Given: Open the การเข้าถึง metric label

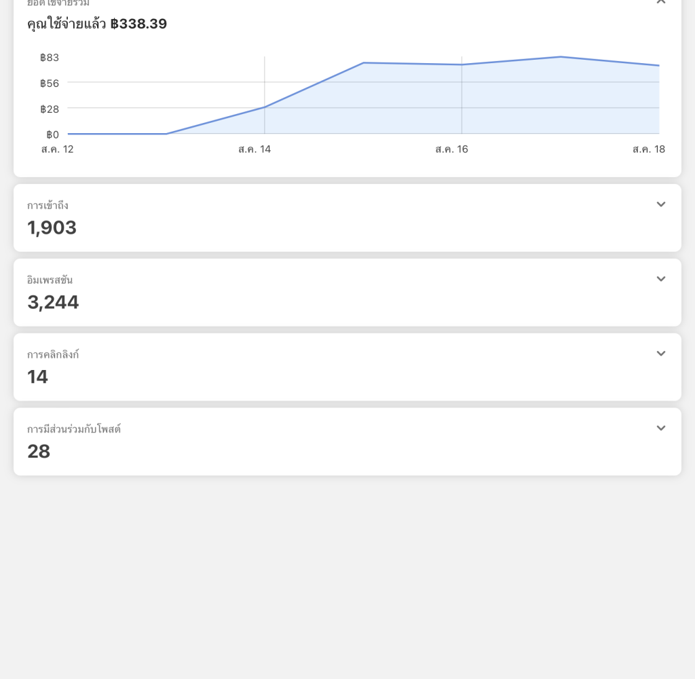Looking at the screenshot, I should click(x=48, y=205).
